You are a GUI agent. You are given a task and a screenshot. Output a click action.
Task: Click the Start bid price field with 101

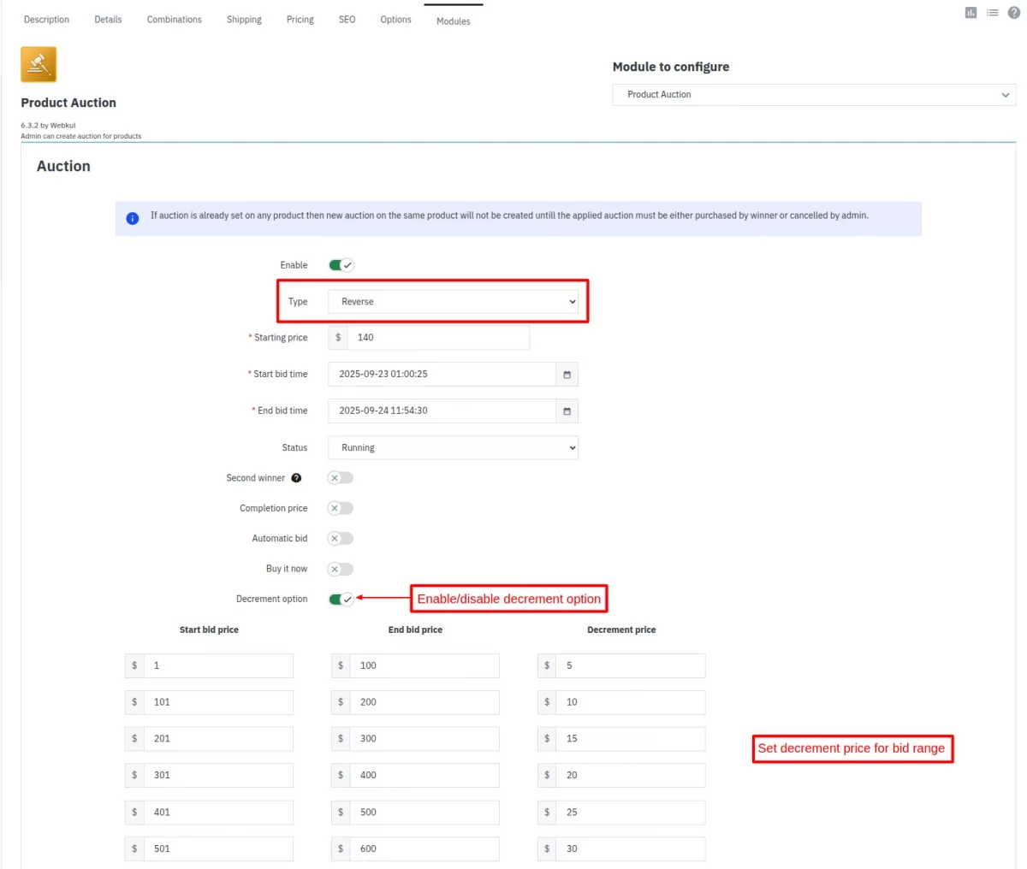pyautogui.click(x=218, y=703)
